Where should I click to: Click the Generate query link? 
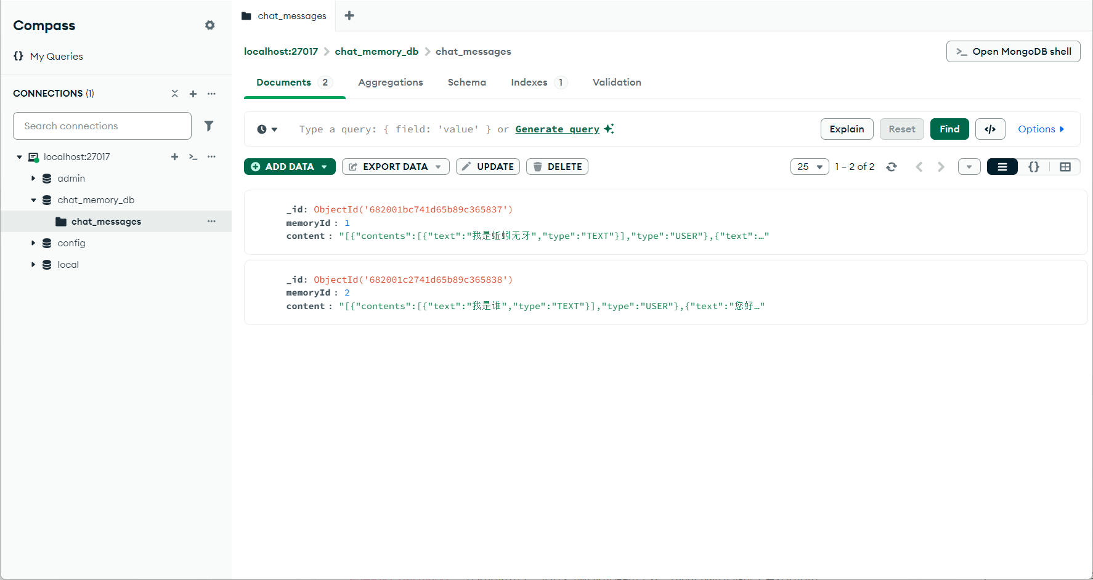(x=557, y=129)
